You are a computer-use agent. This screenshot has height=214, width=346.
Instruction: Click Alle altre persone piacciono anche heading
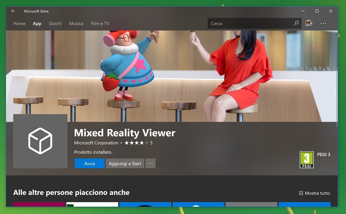point(71,193)
